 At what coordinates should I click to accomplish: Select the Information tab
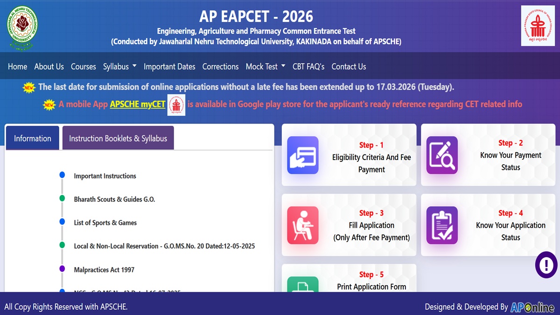pos(32,138)
